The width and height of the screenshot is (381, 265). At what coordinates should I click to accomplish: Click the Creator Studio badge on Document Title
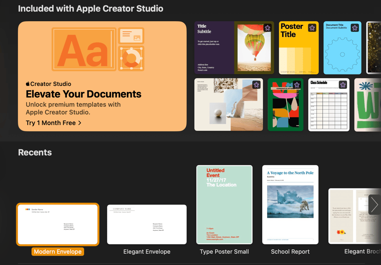coord(355,28)
